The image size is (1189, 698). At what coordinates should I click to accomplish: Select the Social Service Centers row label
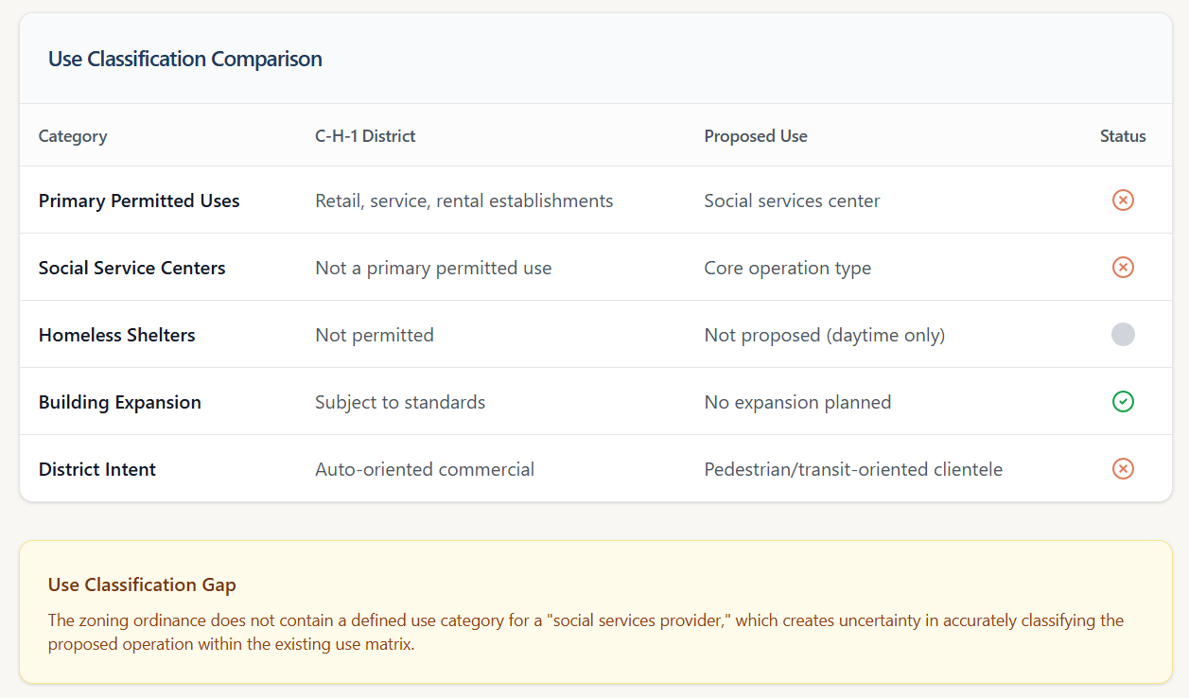pos(131,268)
